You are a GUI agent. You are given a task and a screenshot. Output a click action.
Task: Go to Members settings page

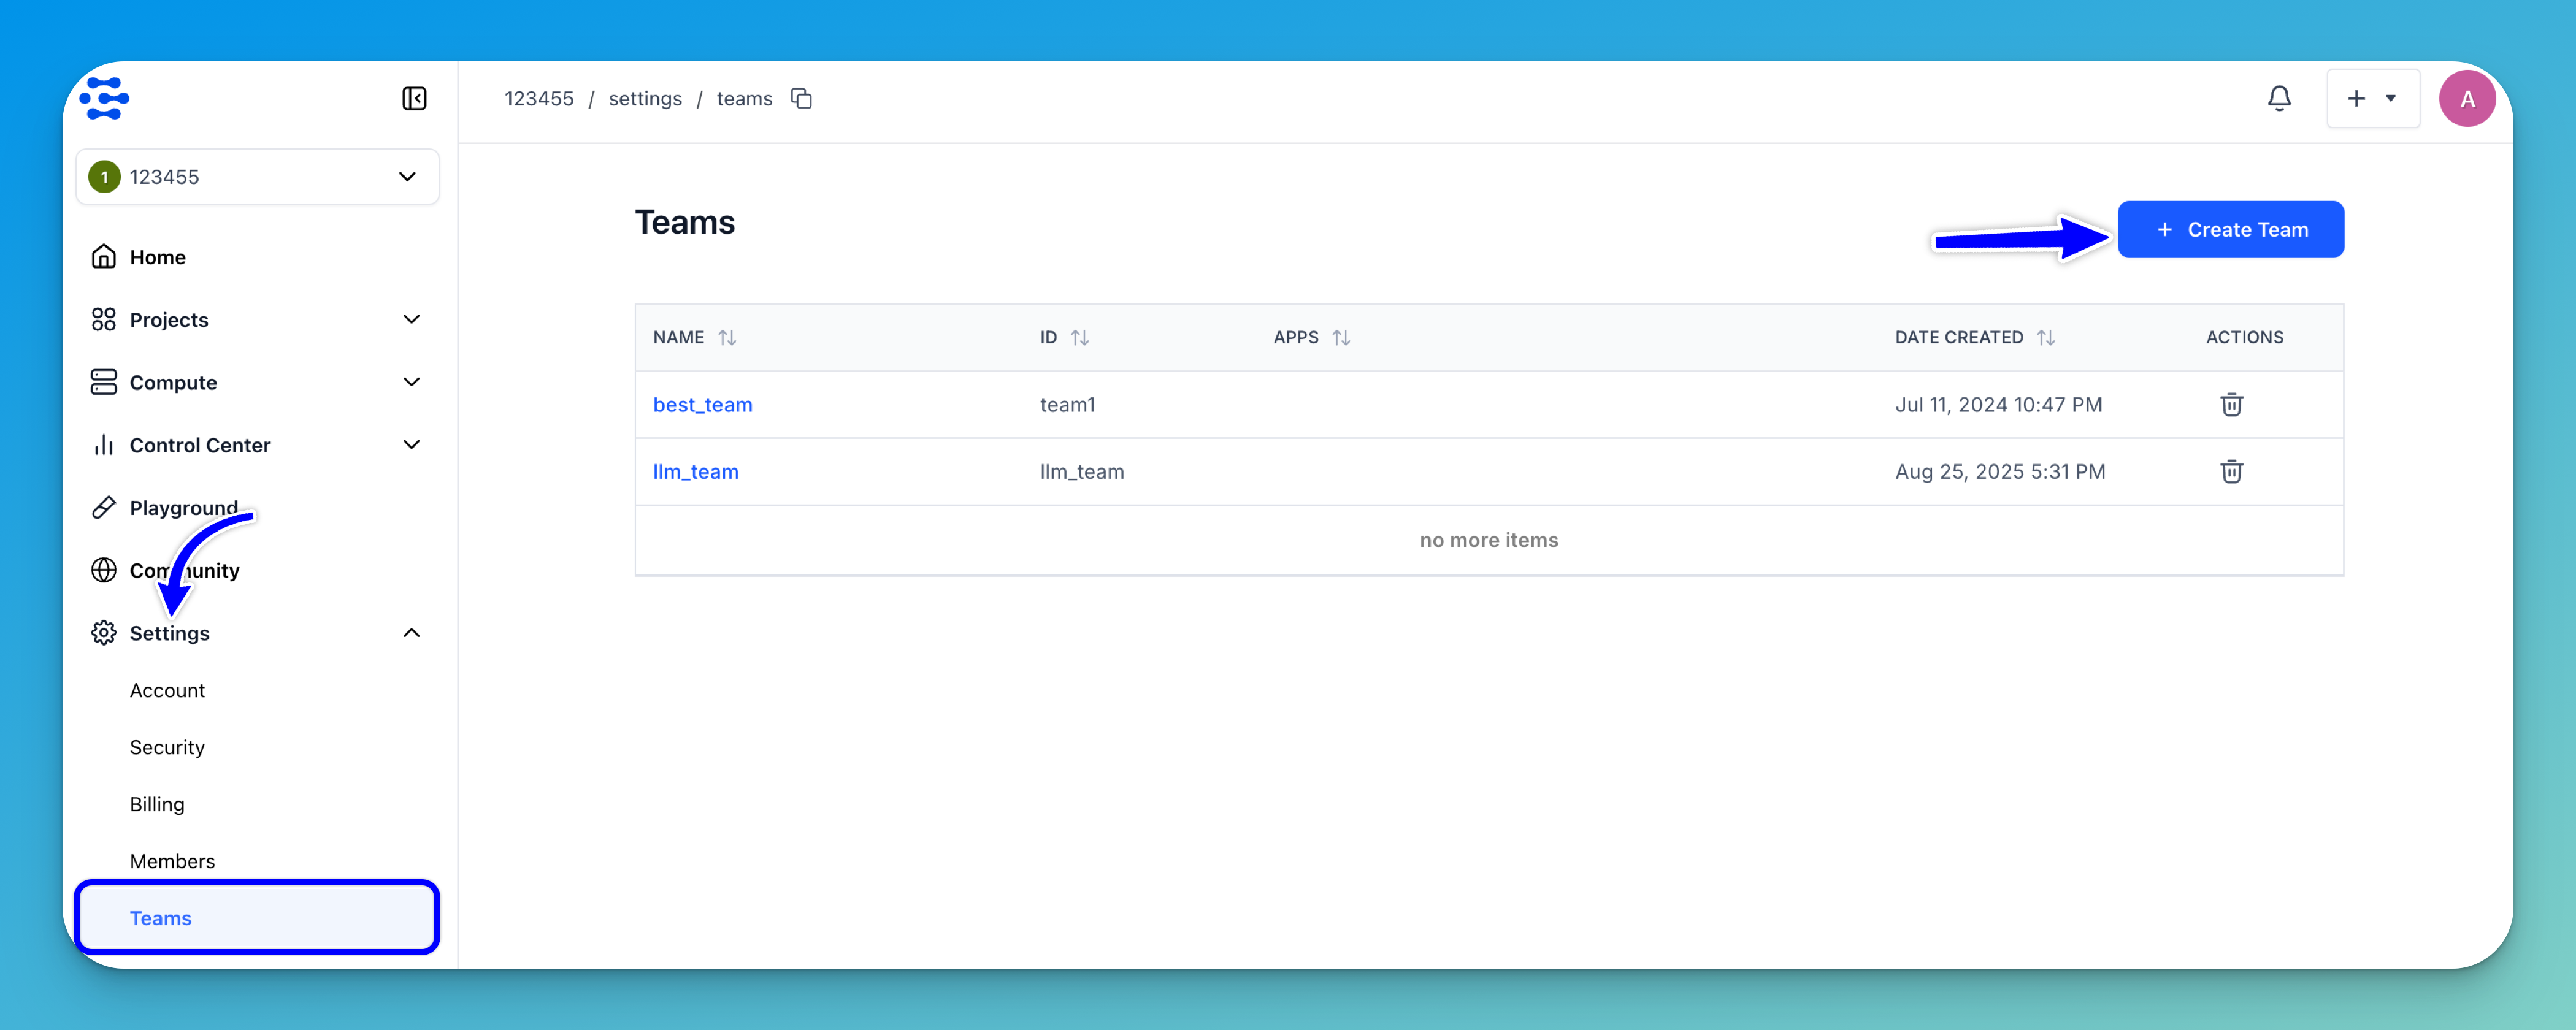tap(172, 861)
